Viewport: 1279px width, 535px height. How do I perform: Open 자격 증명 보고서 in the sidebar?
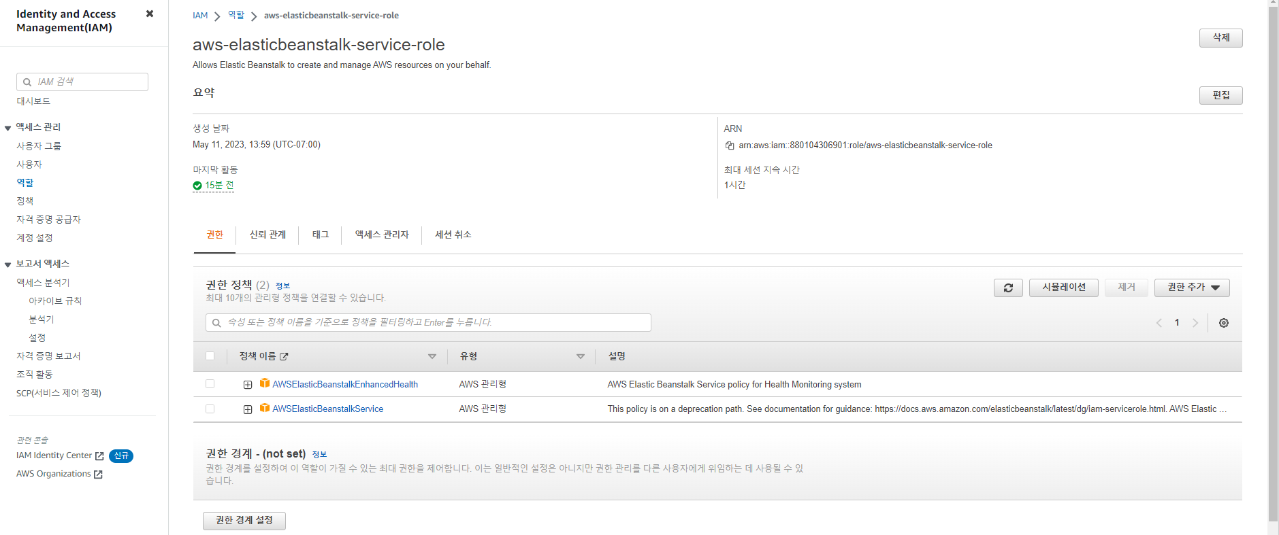pos(48,356)
